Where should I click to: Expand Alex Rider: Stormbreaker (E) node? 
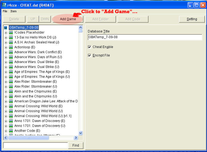[6, 82]
